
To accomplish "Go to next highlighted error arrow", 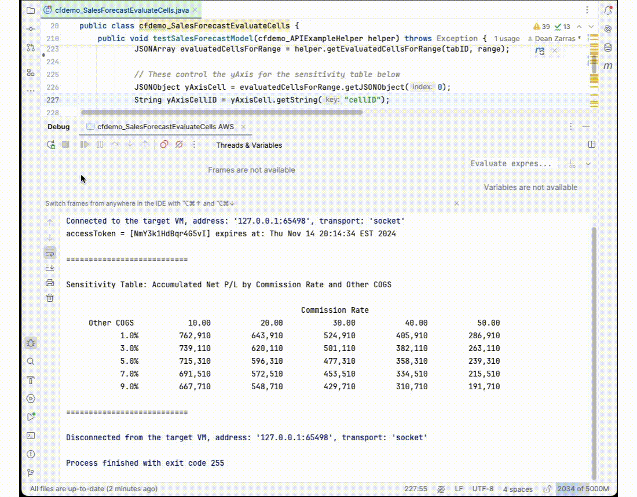I will (x=591, y=27).
